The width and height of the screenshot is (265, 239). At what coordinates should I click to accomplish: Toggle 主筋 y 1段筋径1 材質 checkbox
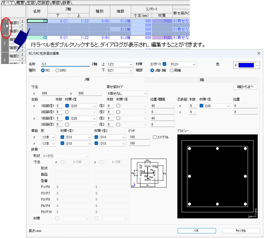coord(67,118)
